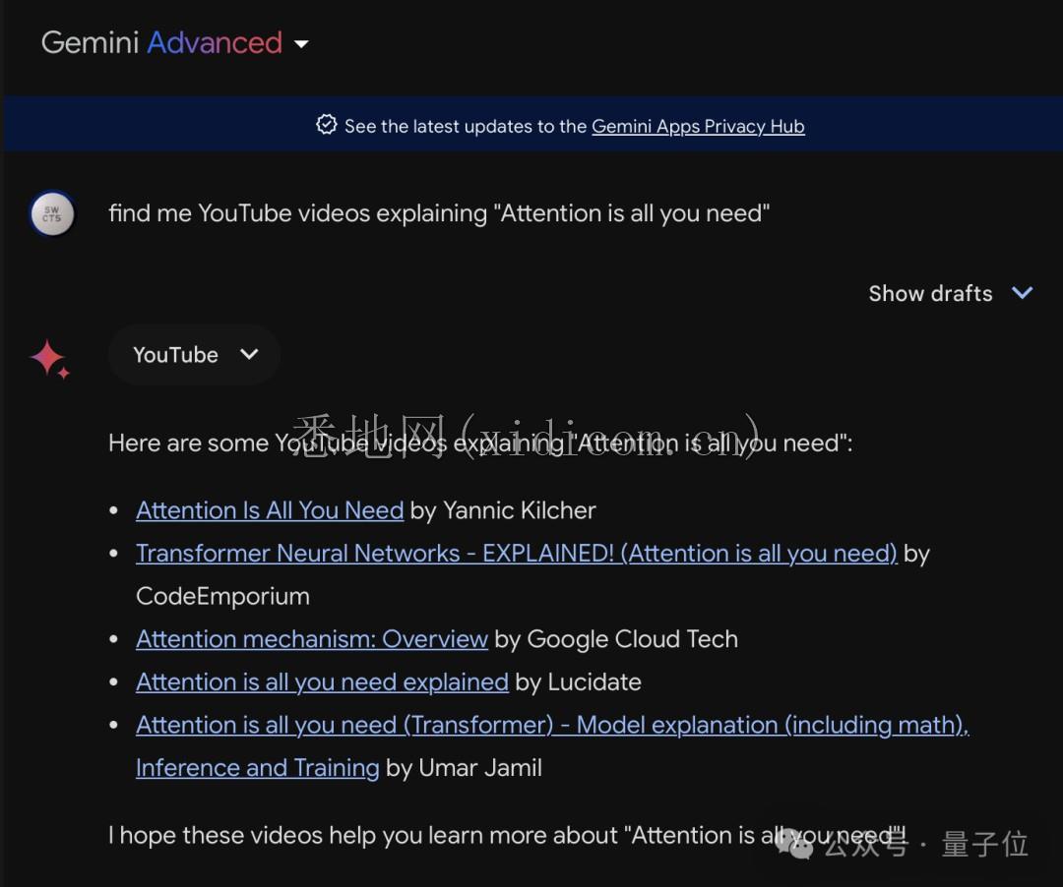The width and height of the screenshot is (1063, 887).
Task: Open Transformer Neural Networks - EXPLAINED! link
Action: click(516, 554)
